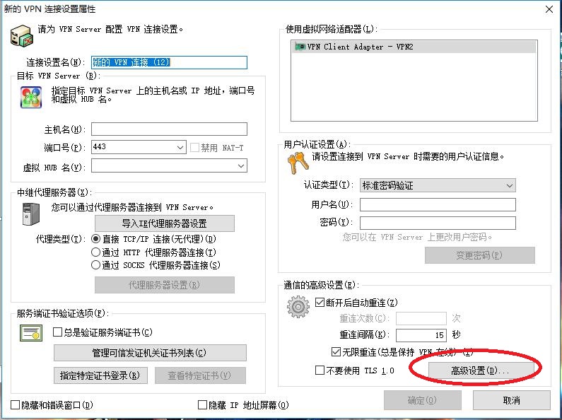The width and height of the screenshot is (562, 420).
Task: Choose 通过 SOCKS 代理服务器连接 radio option
Action: (x=96, y=265)
